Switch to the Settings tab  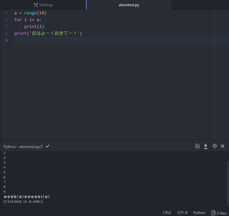point(43,5)
